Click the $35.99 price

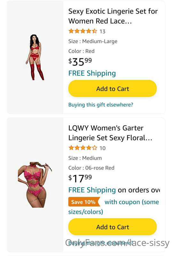click(80, 62)
